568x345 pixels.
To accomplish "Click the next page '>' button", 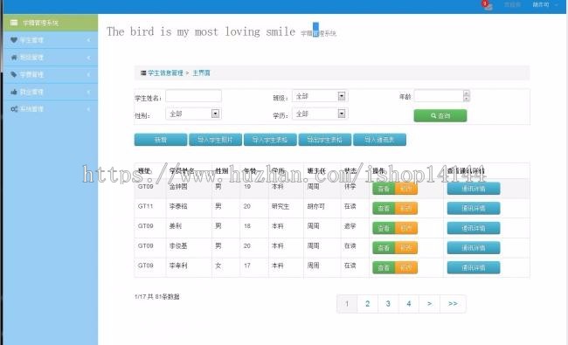I will coord(429,304).
